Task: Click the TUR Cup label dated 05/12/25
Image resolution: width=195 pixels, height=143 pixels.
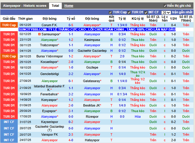Action: pyautogui.click(x=9, y=25)
